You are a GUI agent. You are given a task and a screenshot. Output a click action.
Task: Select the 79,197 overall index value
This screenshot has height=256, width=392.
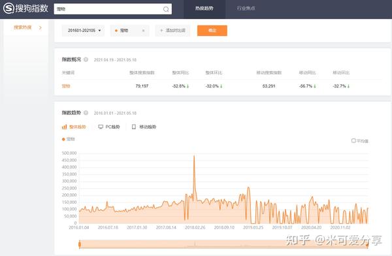tap(142, 86)
